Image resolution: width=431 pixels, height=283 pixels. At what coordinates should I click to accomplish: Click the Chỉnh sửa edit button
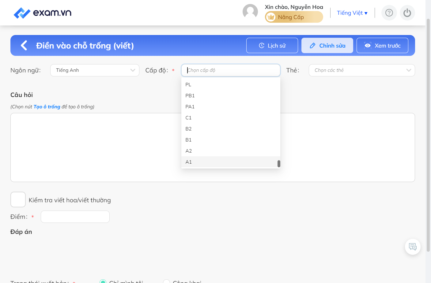point(327,45)
